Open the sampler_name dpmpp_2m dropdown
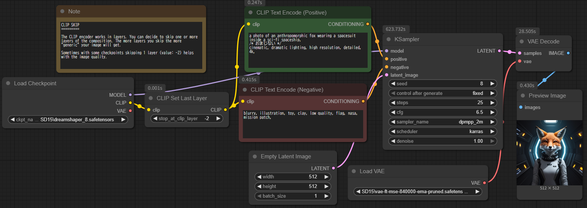This screenshot has height=208, width=587. 442,122
